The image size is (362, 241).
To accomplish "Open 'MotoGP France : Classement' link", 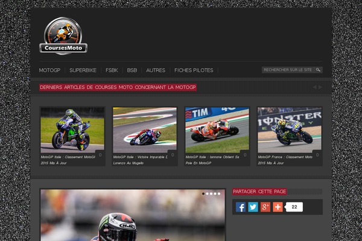I will point(285,160).
